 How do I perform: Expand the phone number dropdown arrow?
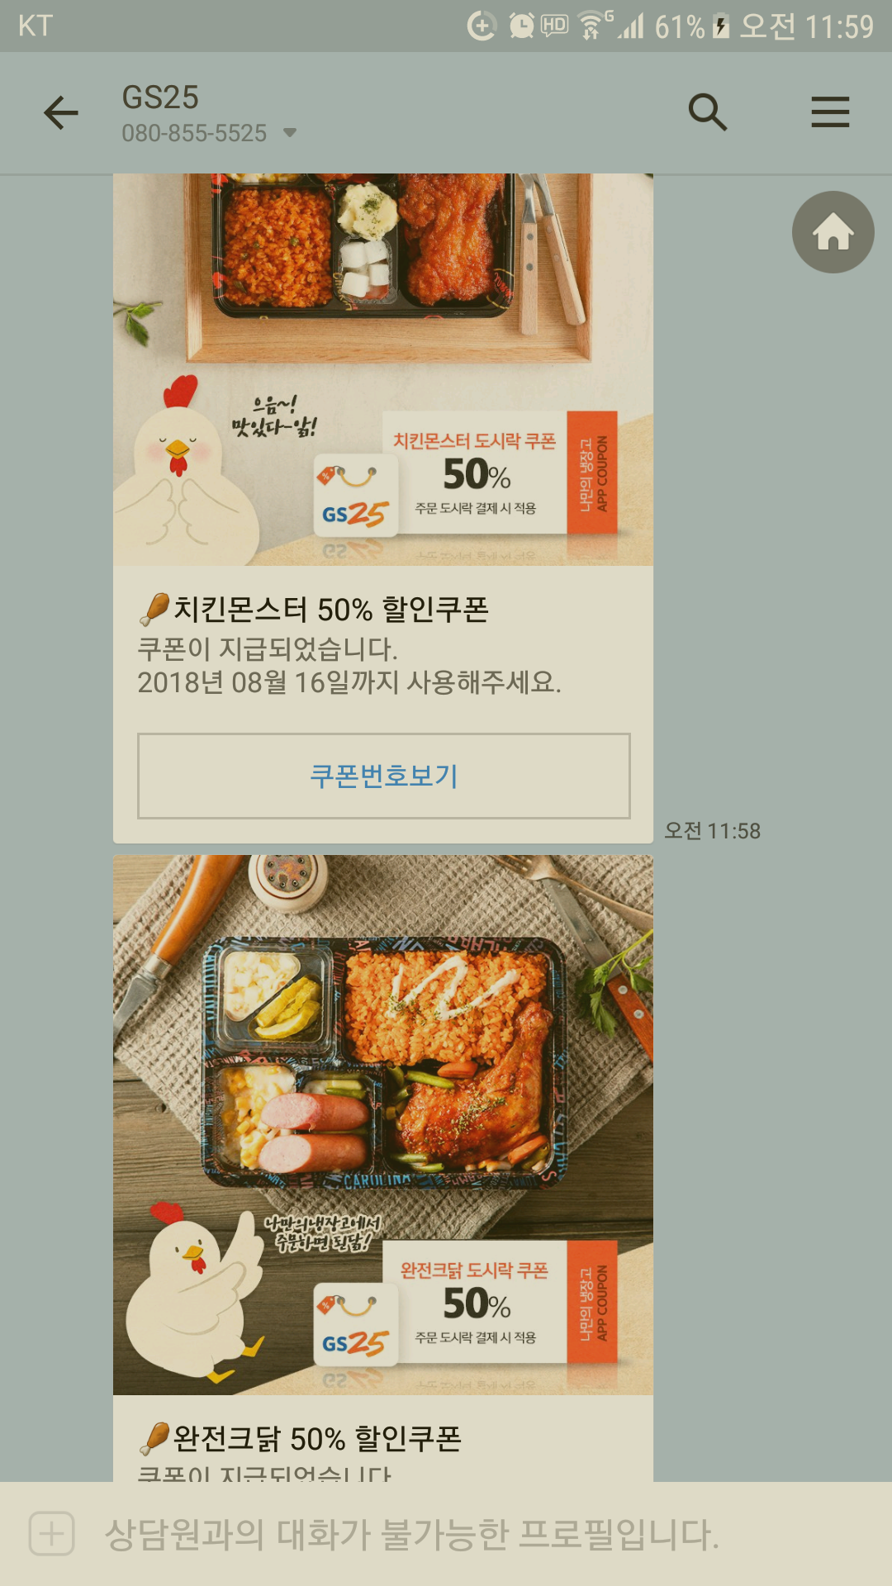(290, 133)
